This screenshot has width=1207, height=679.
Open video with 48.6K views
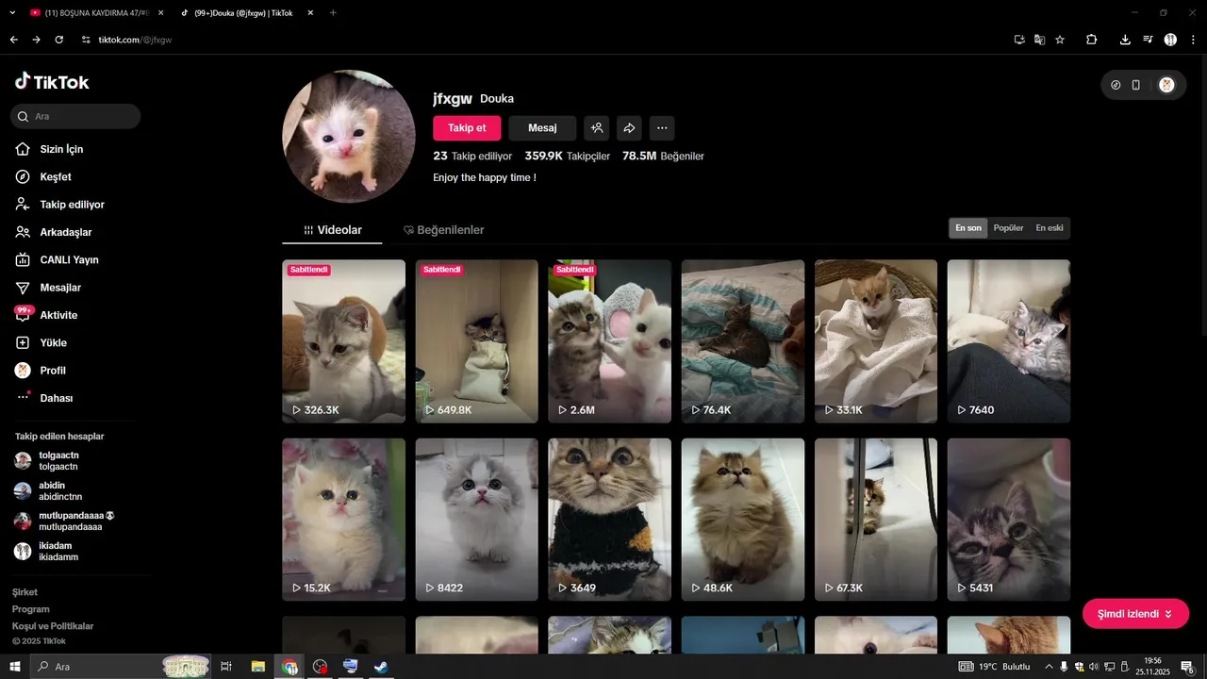[x=743, y=520]
